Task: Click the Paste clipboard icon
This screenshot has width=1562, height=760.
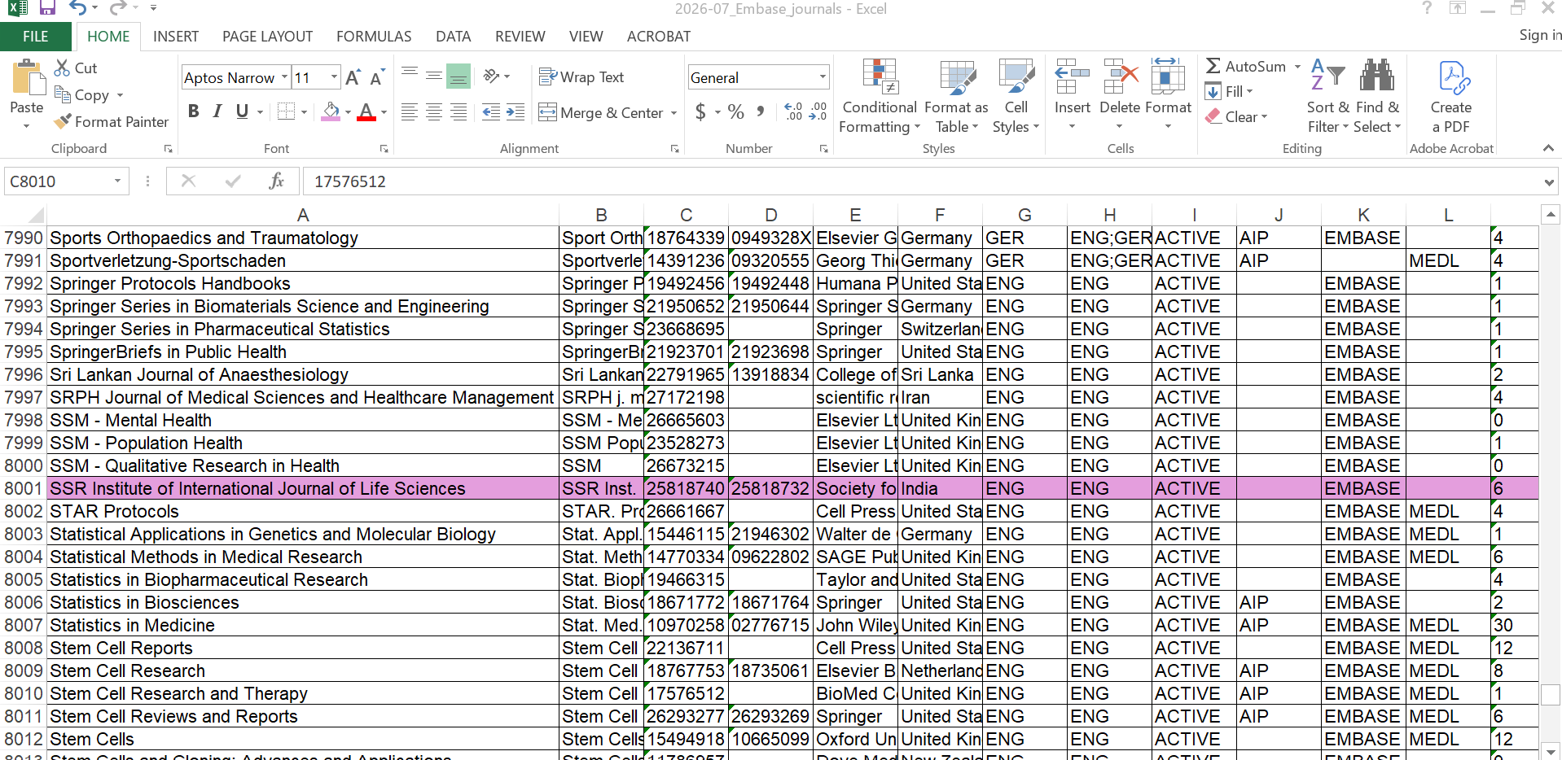Action: tap(28, 78)
